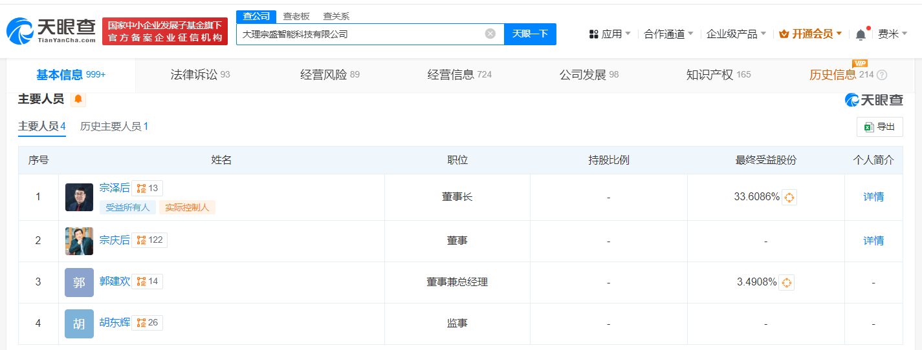Image resolution: width=922 pixels, height=350 pixels.
Task: Select the 主要人员 4 sub-tab
Action: pyautogui.click(x=42, y=127)
